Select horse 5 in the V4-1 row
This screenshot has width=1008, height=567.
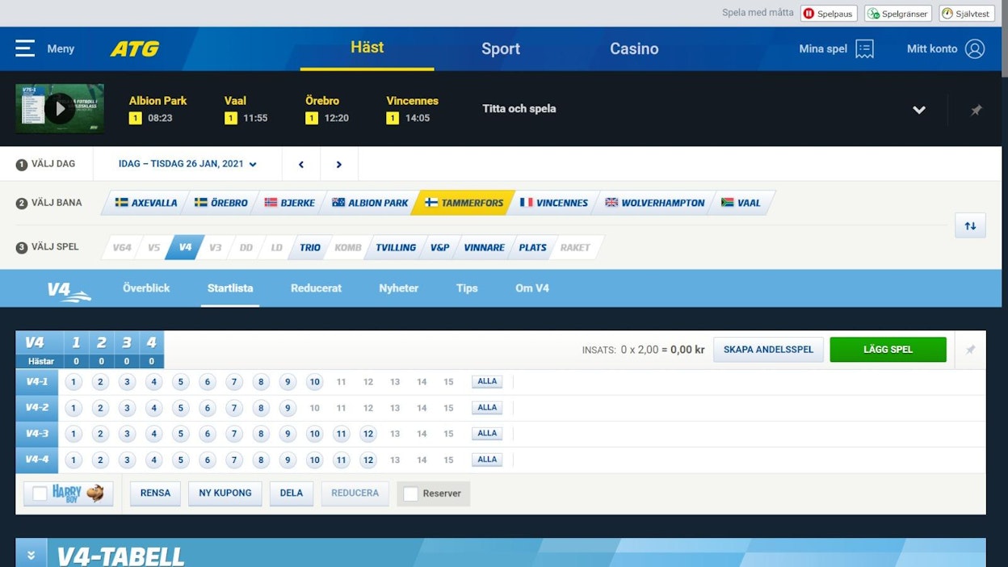click(181, 382)
